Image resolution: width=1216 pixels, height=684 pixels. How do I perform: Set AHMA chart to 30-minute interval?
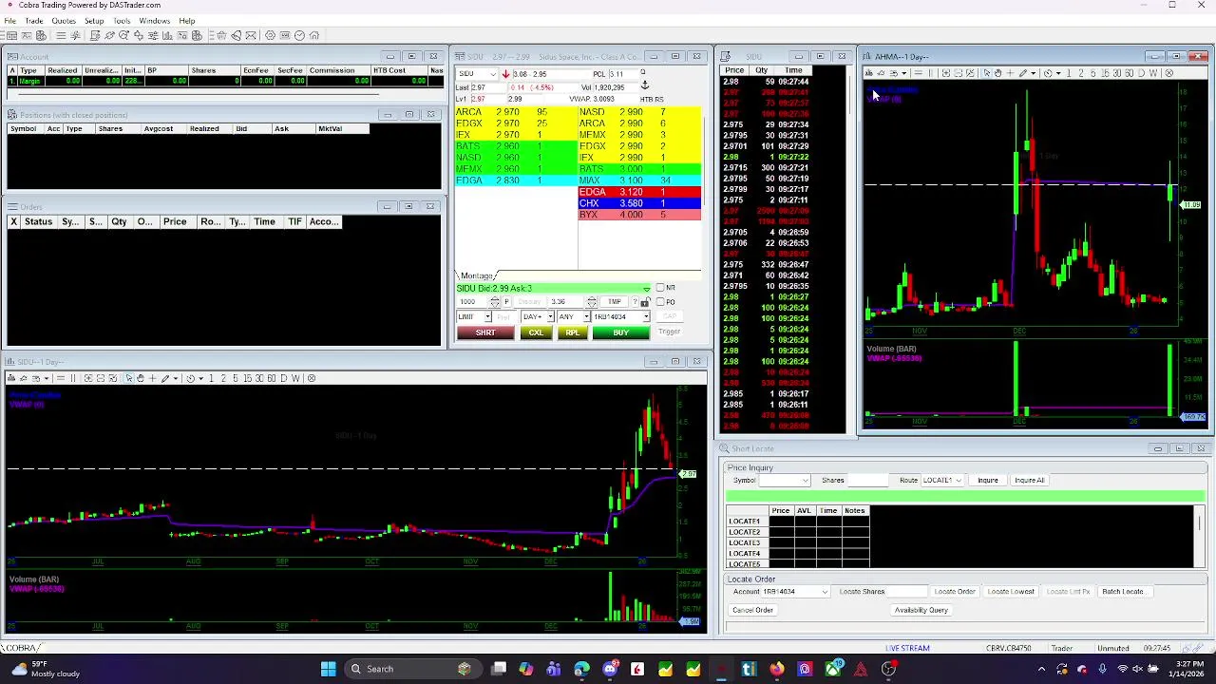pos(1116,73)
